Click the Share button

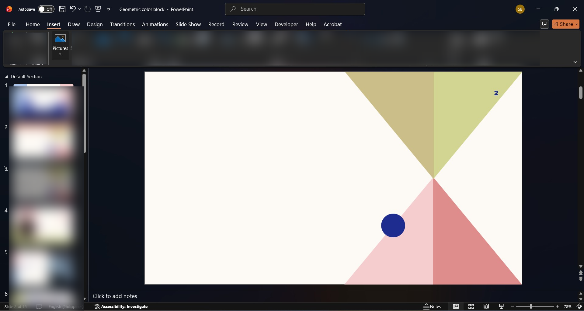click(566, 24)
